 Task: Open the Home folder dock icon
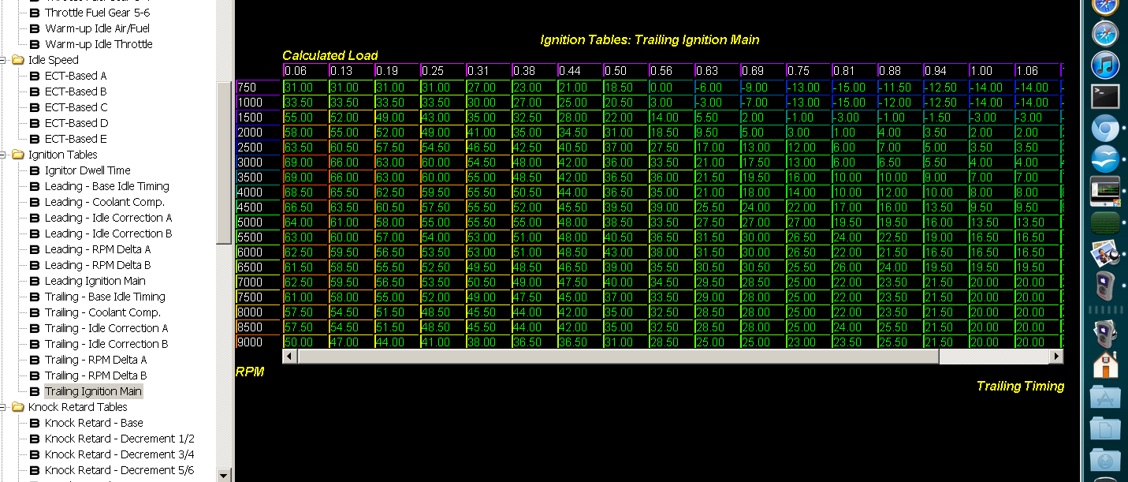coord(1106,365)
